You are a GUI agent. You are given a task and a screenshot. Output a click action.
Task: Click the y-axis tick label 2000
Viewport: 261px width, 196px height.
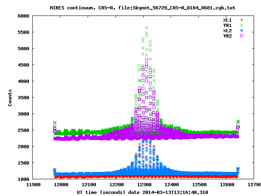23,147
